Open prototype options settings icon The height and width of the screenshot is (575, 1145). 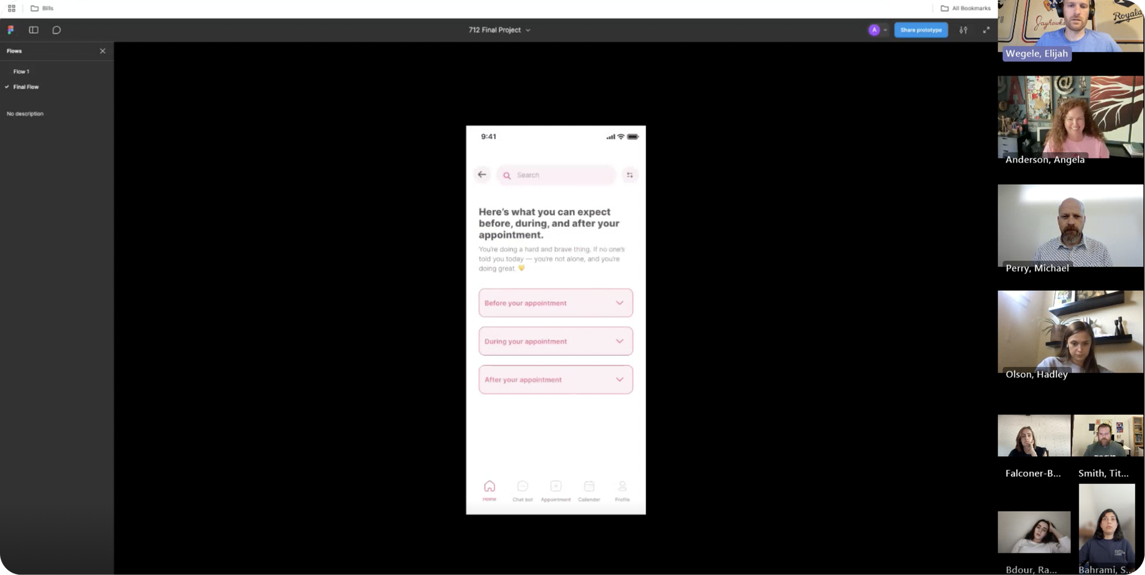[963, 30]
